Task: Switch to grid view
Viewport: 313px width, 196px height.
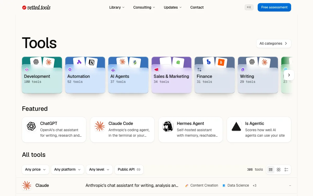Action: (279, 170)
